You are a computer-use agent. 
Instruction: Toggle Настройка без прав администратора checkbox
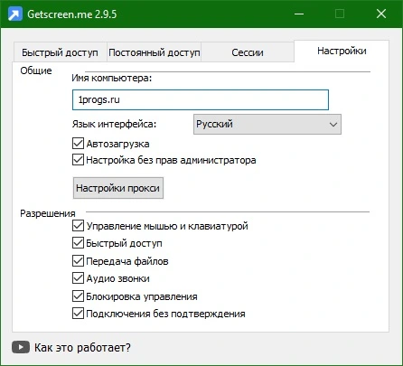[x=78, y=160]
